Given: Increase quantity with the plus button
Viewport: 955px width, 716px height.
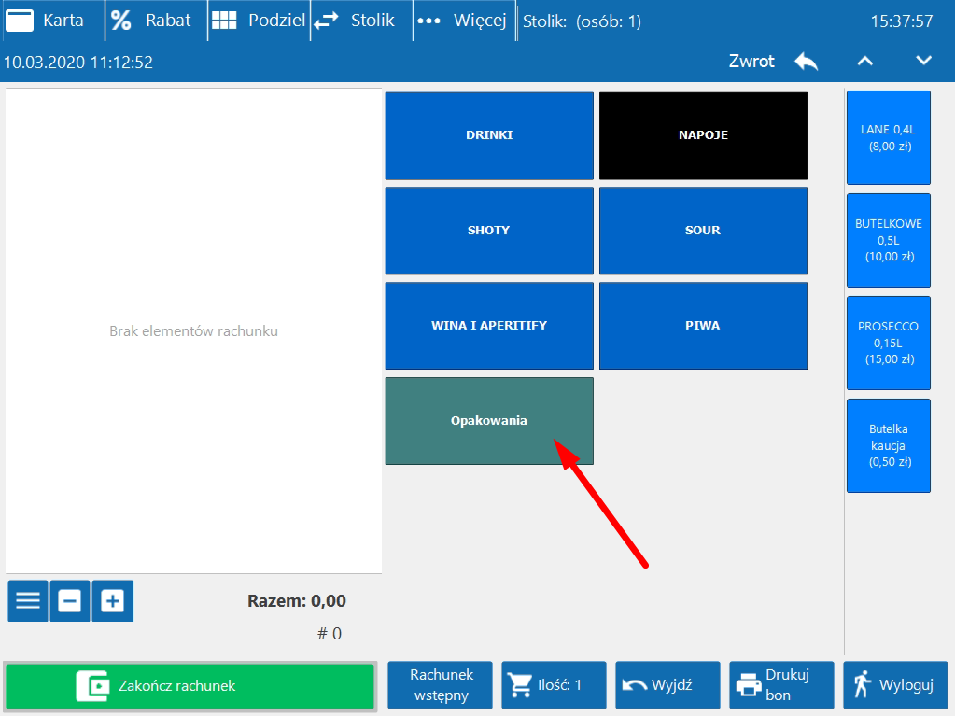Looking at the screenshot, I should [113, 600].
